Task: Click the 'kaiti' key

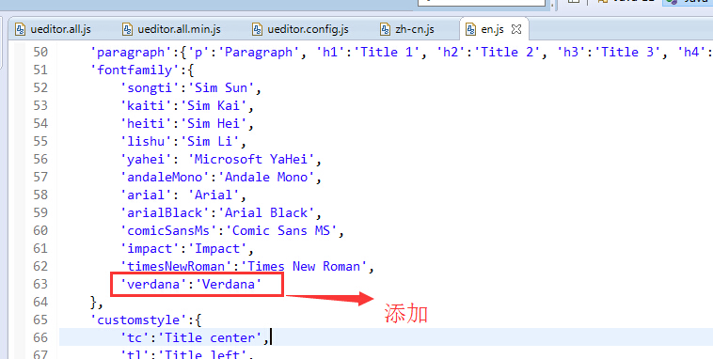Action: point(146,106)
